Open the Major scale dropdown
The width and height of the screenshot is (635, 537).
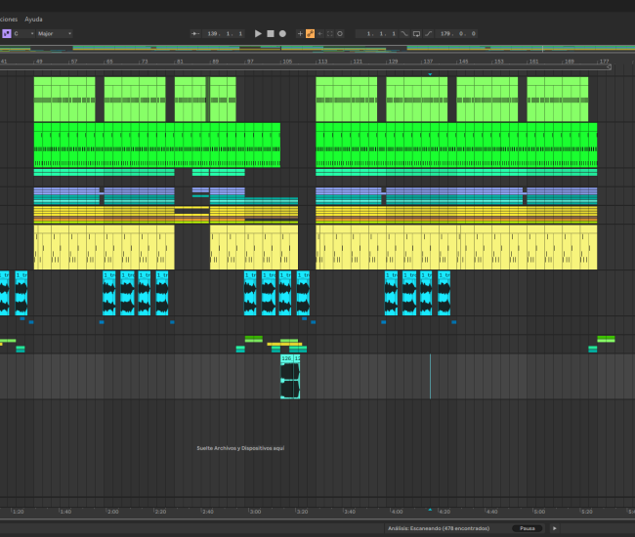(x=55, y=33)
